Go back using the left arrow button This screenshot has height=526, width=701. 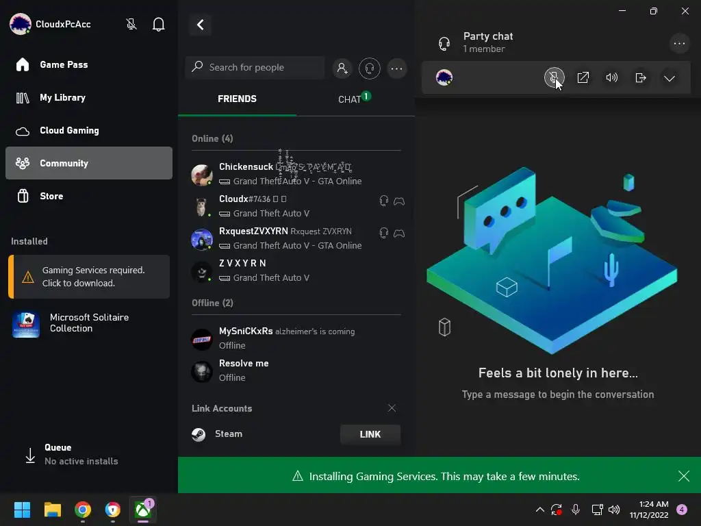pos(201,25)
